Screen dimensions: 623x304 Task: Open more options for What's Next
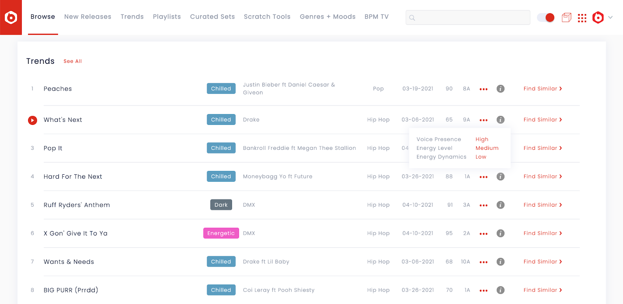pyautogui.click(x=484, y=120)
